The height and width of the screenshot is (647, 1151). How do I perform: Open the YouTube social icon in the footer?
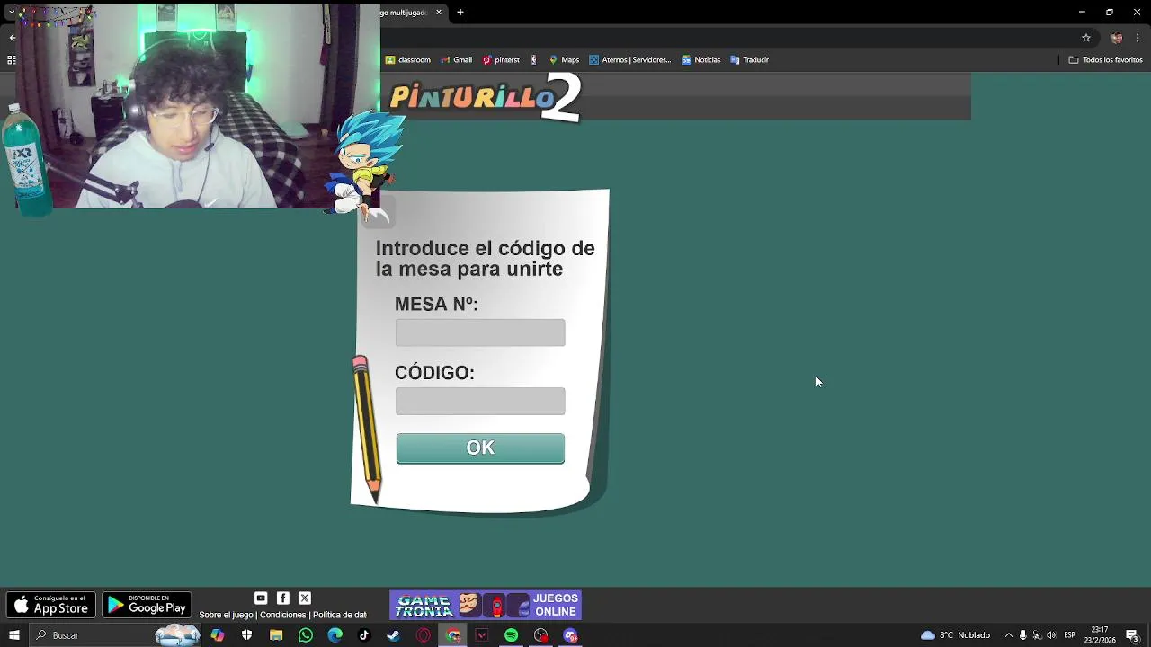click(261, 598)
